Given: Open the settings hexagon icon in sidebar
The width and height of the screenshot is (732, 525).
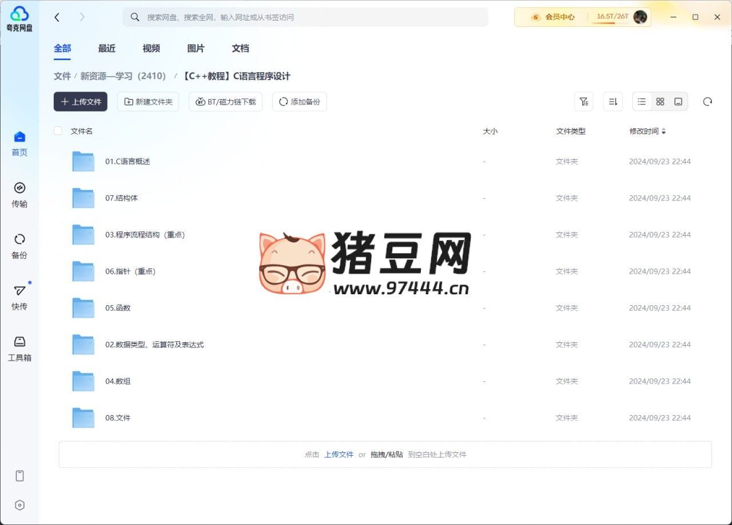Looking at the screenshot, I should pos(19,505).
